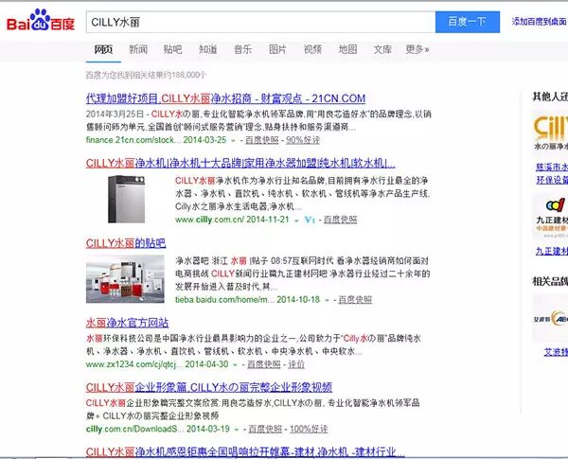This screenshot has height=459, width=568.
Task: Open the CILLY水丽净水机感恩钜惠 result title
Action: tap(245, 452)
